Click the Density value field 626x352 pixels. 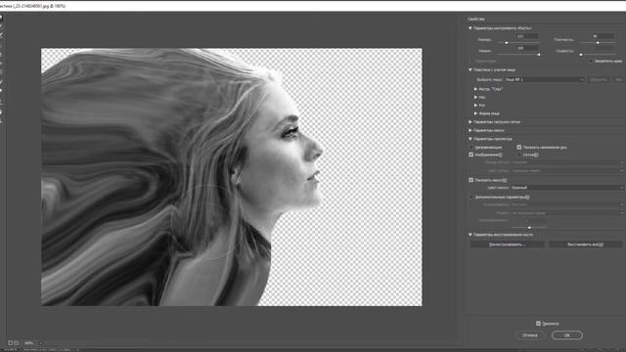(x=603, y=36)
